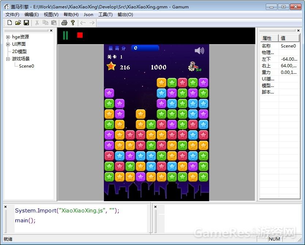This screenshot has width=305, height=245.
Task: Open Help using the question mark icon
Action: click(73, 23)
